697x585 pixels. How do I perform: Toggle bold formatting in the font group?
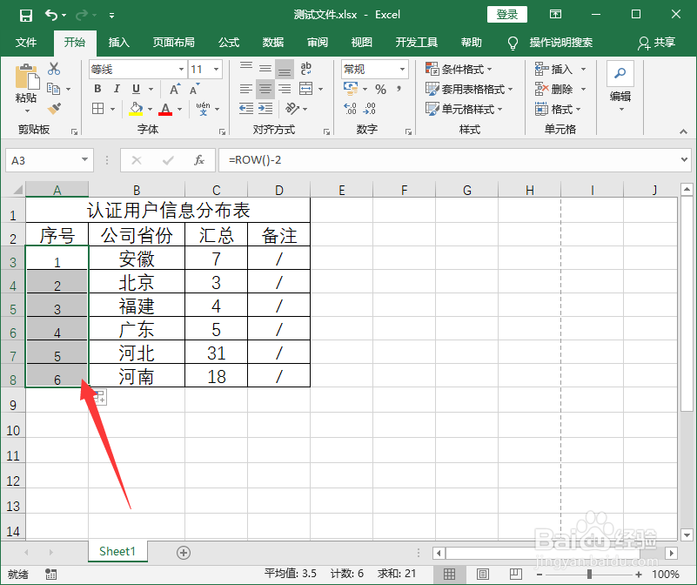click(x=97, y=88)
